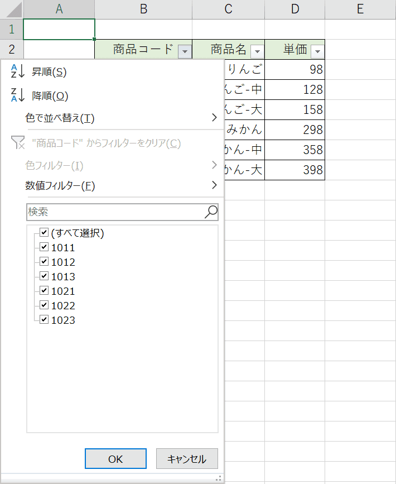Select row 1 header

coord(11,30)
